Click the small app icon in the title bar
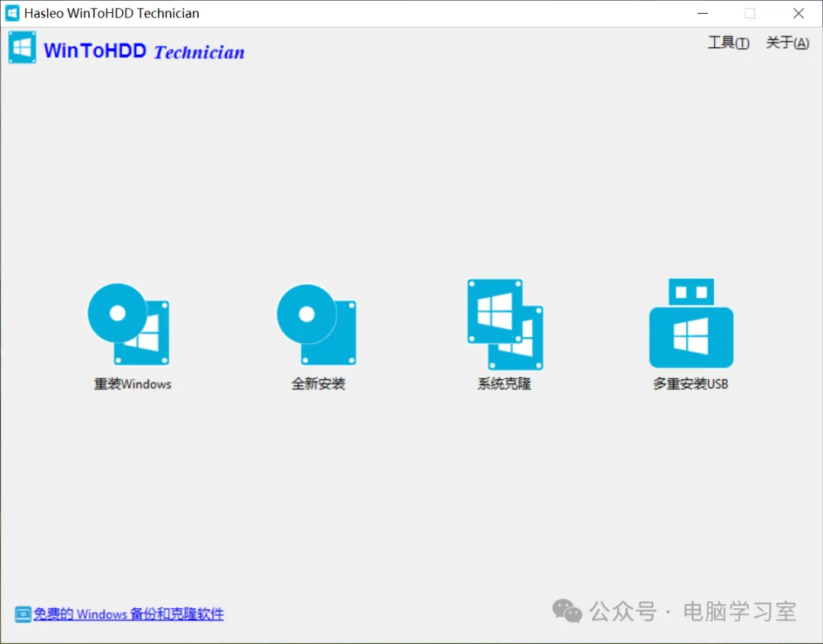The image size is (823, 644). 12,13
